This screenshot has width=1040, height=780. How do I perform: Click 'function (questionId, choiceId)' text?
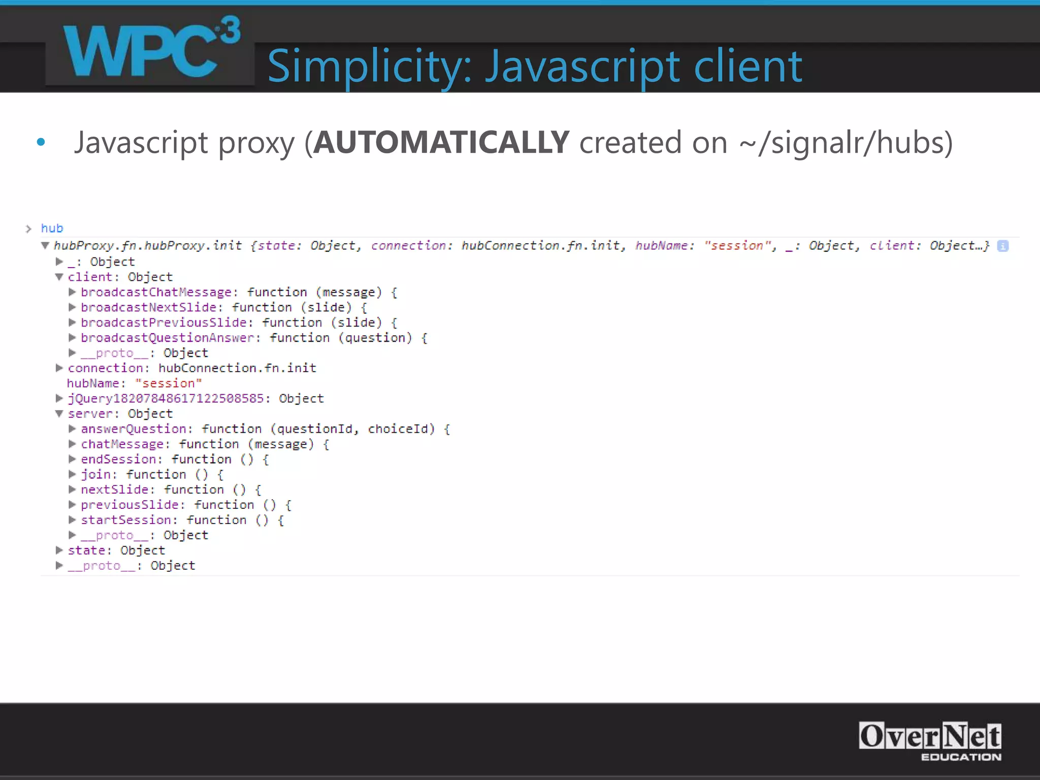(318, 429)
